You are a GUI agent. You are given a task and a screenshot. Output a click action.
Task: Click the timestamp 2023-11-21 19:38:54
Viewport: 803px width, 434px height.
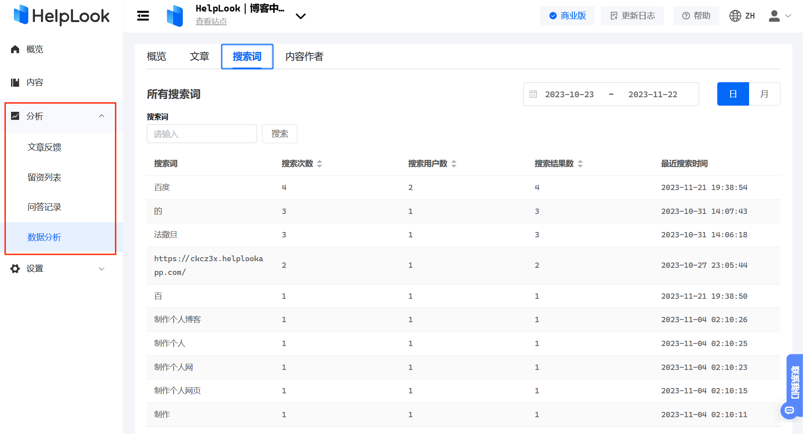pyautogui.click(x=704, y=187)
